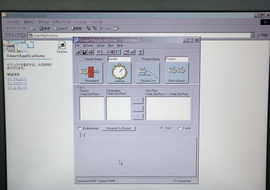The image size is (270, 190).
Task: Click the purple block with speaker icon
Action: (x=111, y=52)
